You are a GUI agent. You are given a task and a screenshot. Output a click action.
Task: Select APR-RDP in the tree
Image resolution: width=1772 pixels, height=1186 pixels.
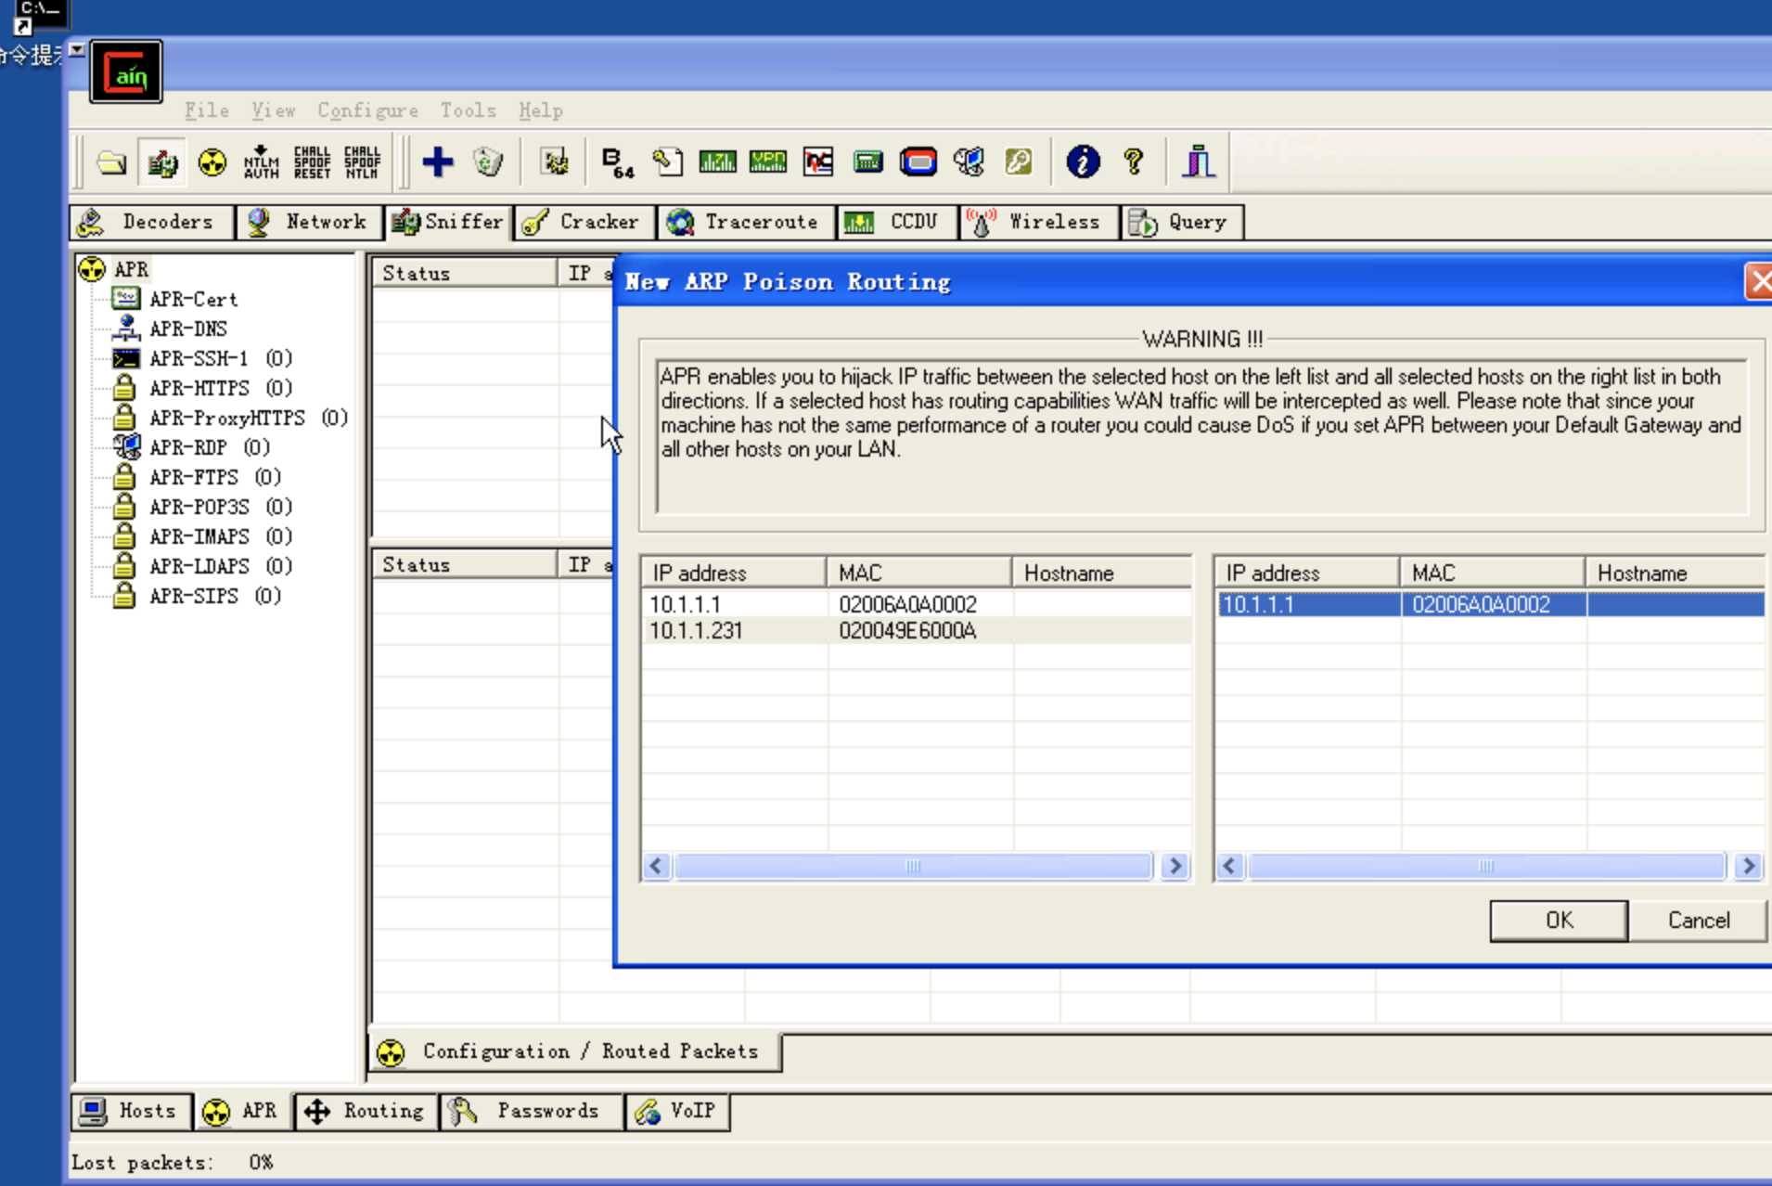[x=209, y=447]
